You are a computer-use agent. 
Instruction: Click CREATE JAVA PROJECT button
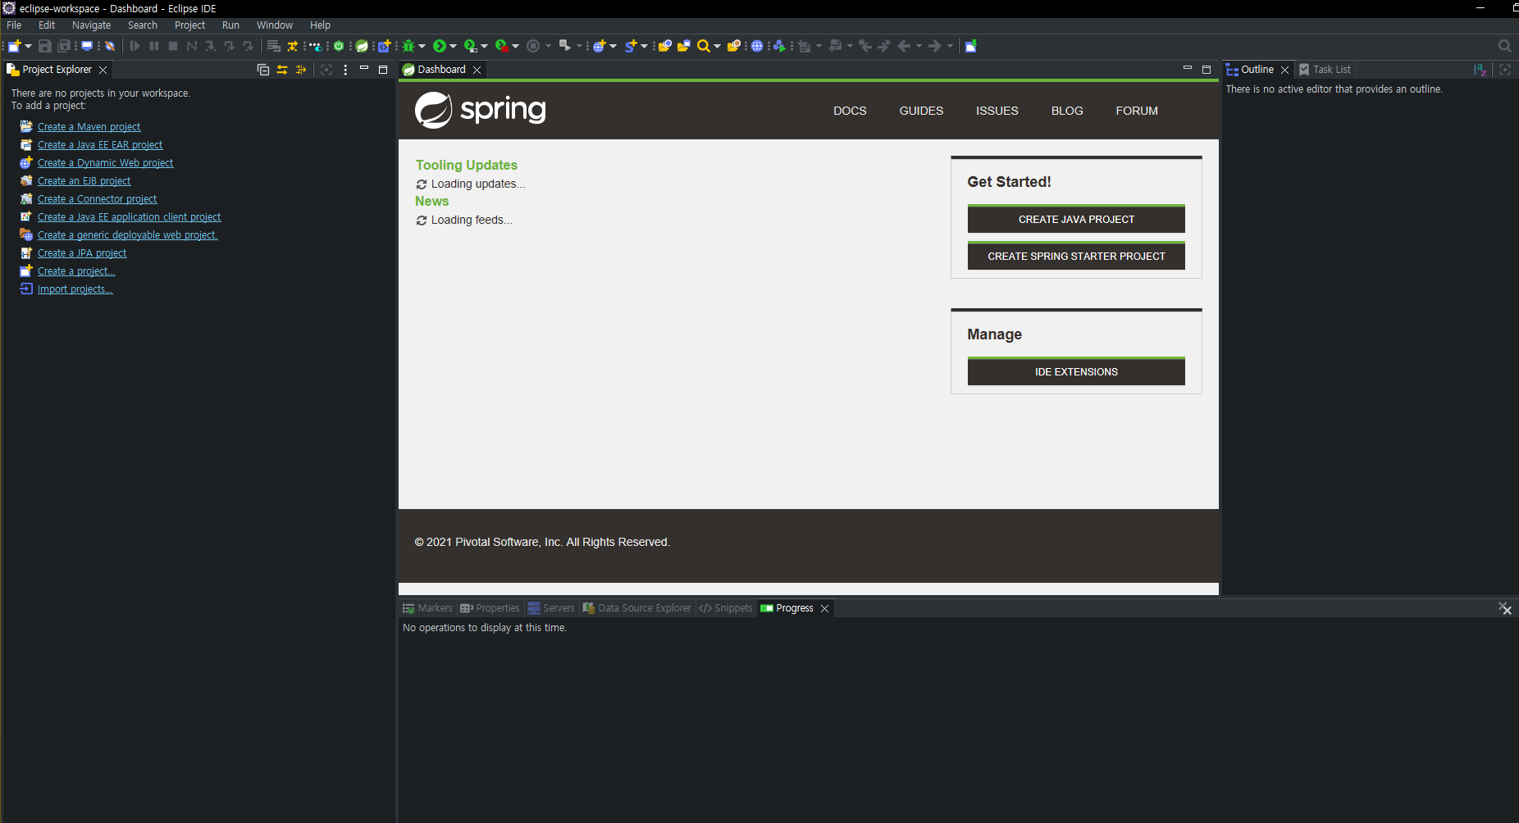(1076, 219)
